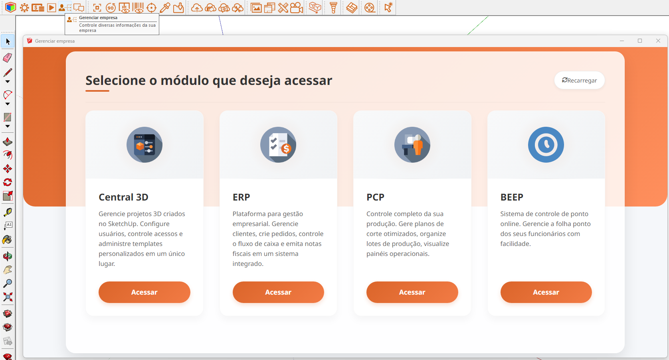Expand the Arc tool dropdown arrow
Viewport: 669px width, 360px height.
coord(8,104)
